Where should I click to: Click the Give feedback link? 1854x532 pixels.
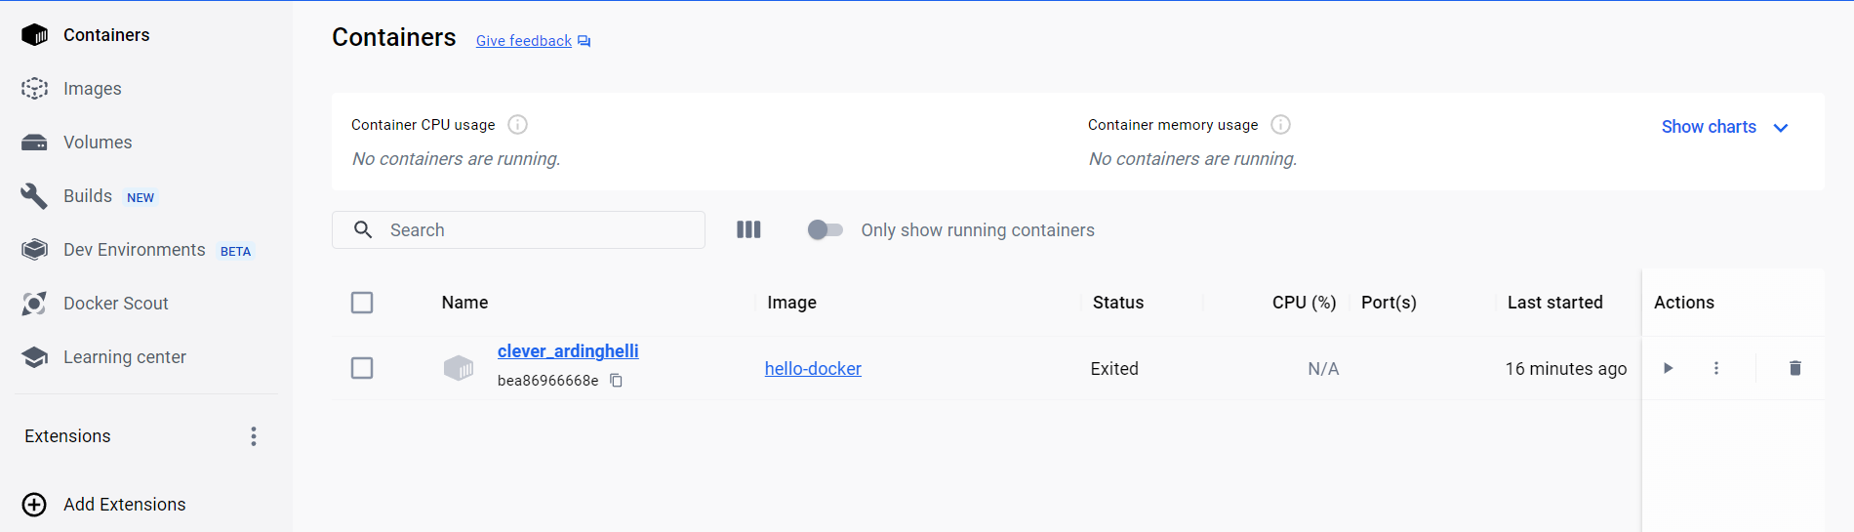pyautogui.click(x=524, y=41)
